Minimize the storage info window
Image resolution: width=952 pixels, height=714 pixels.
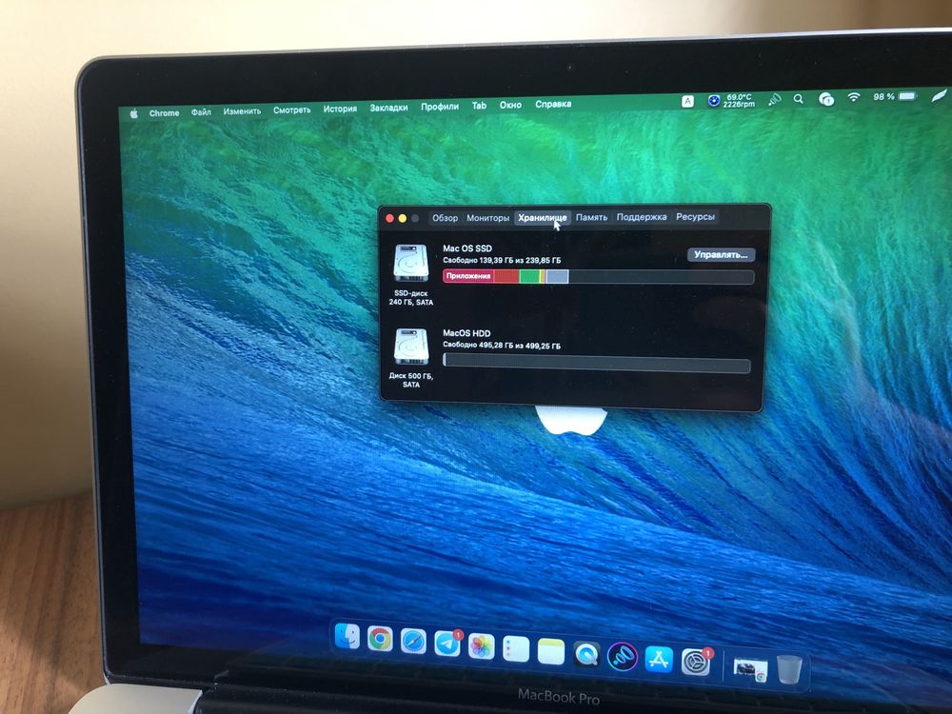click(403, 219)
